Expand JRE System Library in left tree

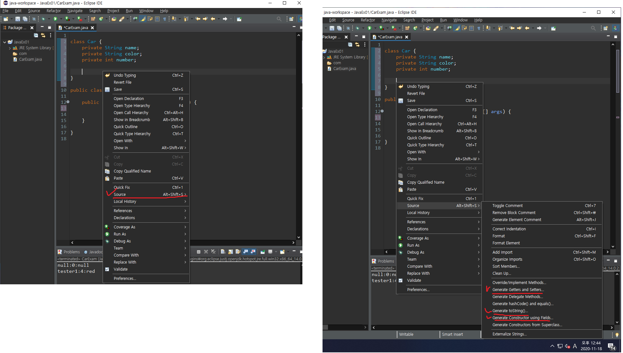pyautogui.click(x=10, y=48)
